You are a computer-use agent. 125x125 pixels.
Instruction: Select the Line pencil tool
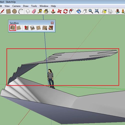2,11
